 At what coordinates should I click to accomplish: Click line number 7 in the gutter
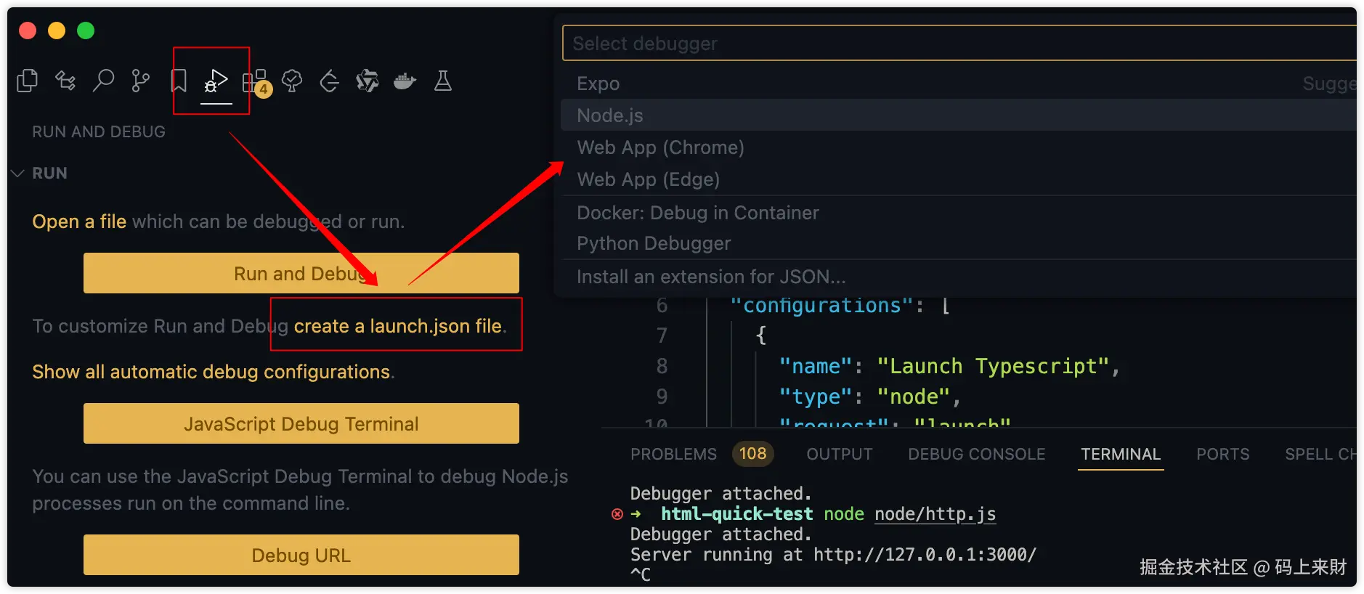[662, 335]
